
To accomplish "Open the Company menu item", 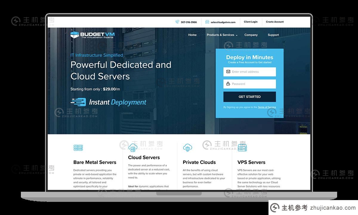I will pos(251,35).
